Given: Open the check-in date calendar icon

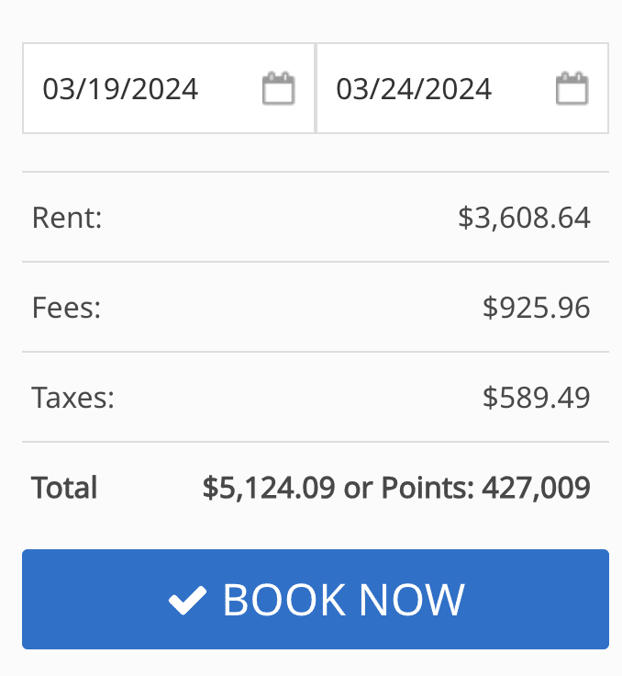Looking at the screenshot, I should [x=278, y=89].
